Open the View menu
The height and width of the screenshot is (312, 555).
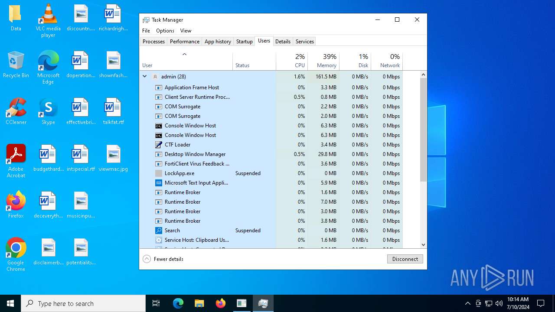[x=186, y=31]
